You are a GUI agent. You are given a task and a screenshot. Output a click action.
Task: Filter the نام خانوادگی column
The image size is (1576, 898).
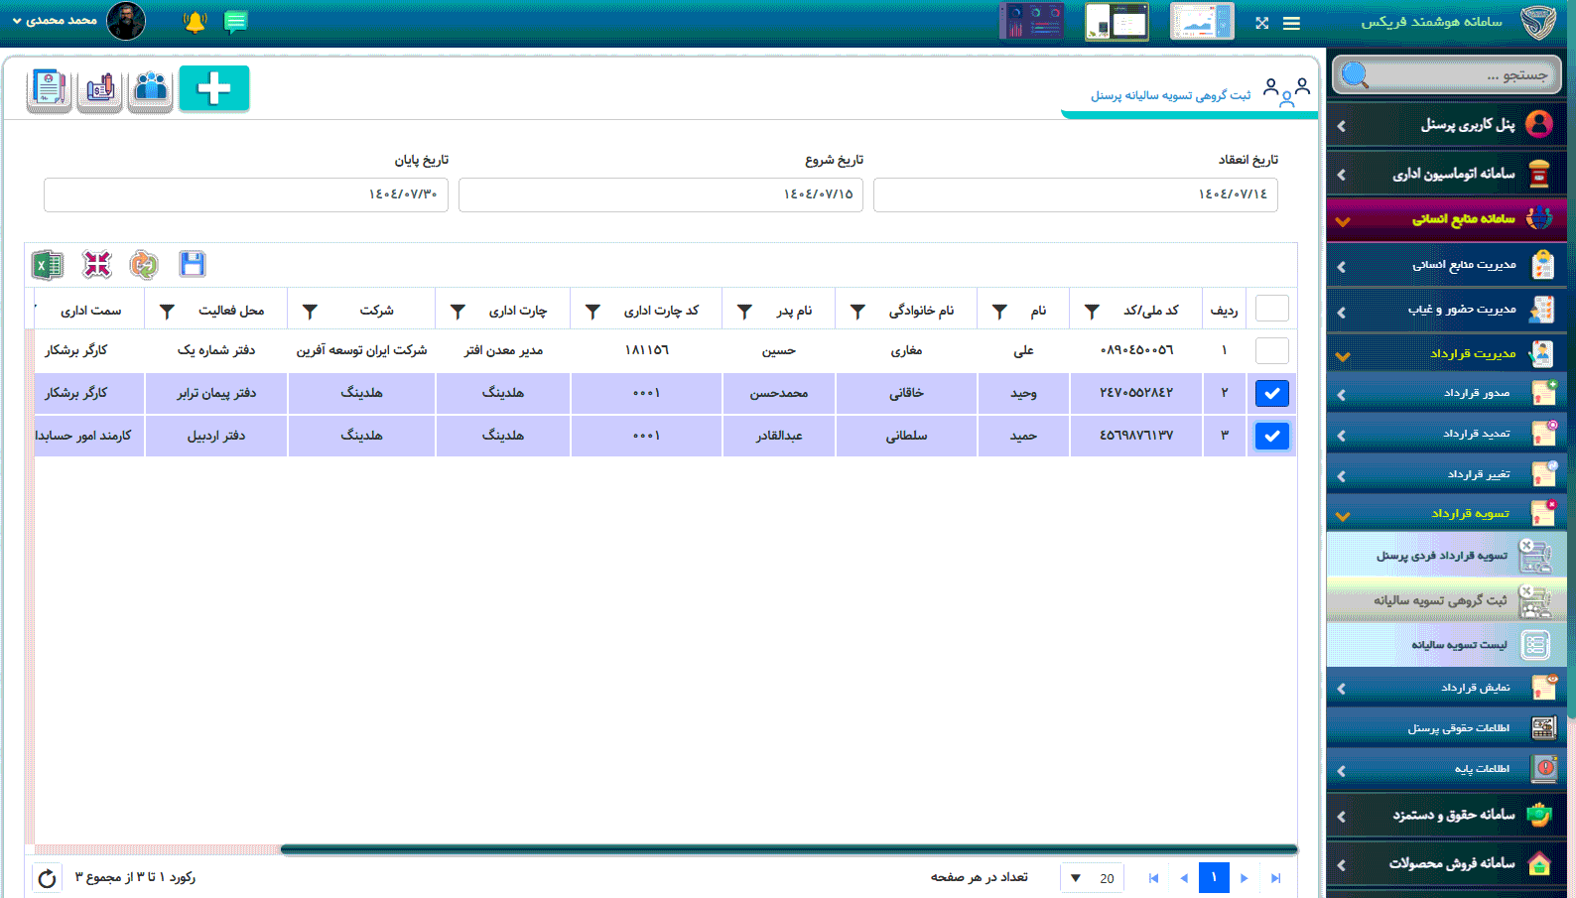pos(857,312)
